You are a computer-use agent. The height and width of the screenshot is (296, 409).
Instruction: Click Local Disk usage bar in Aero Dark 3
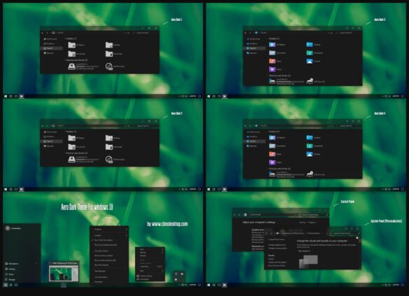290,82
